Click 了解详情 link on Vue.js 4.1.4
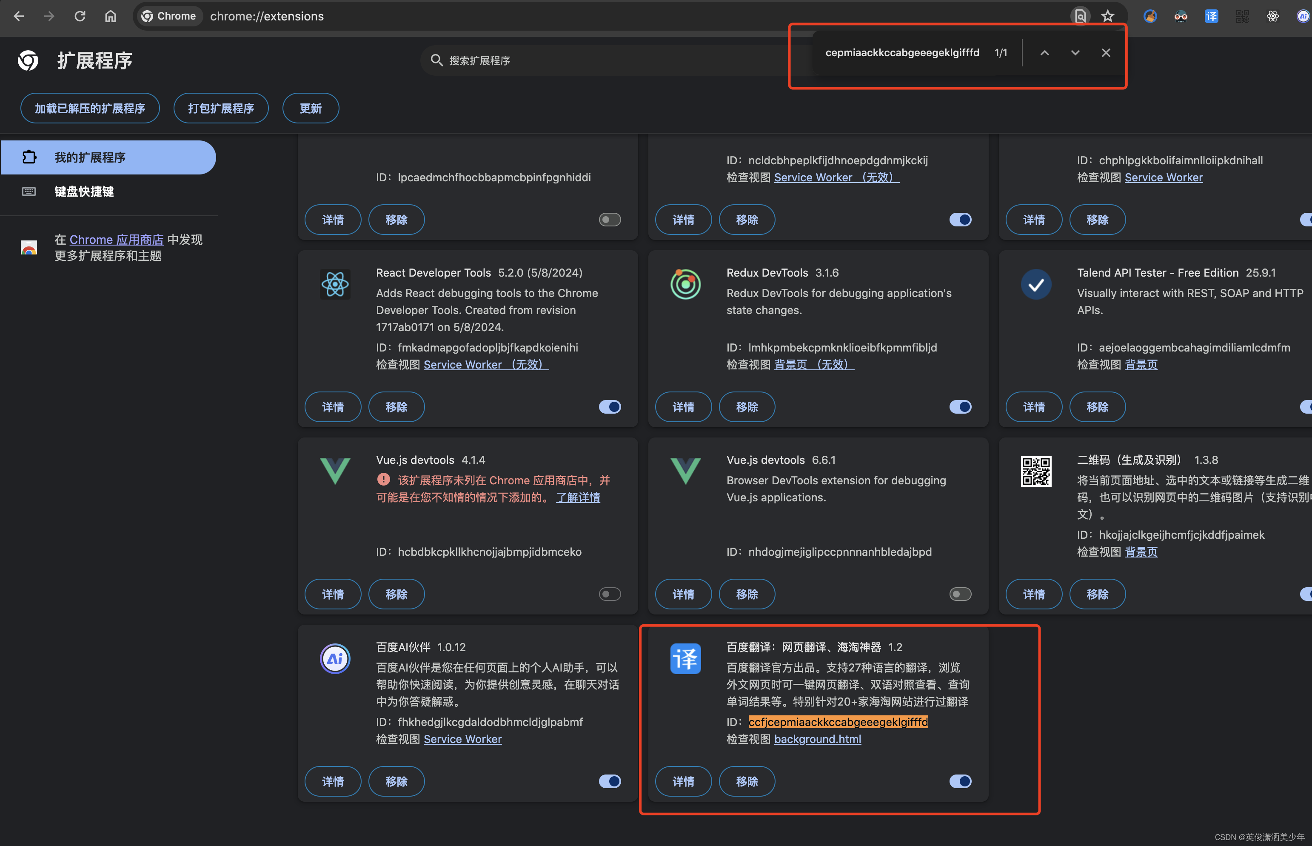The image size is (1312, 846). pos(578,497)
